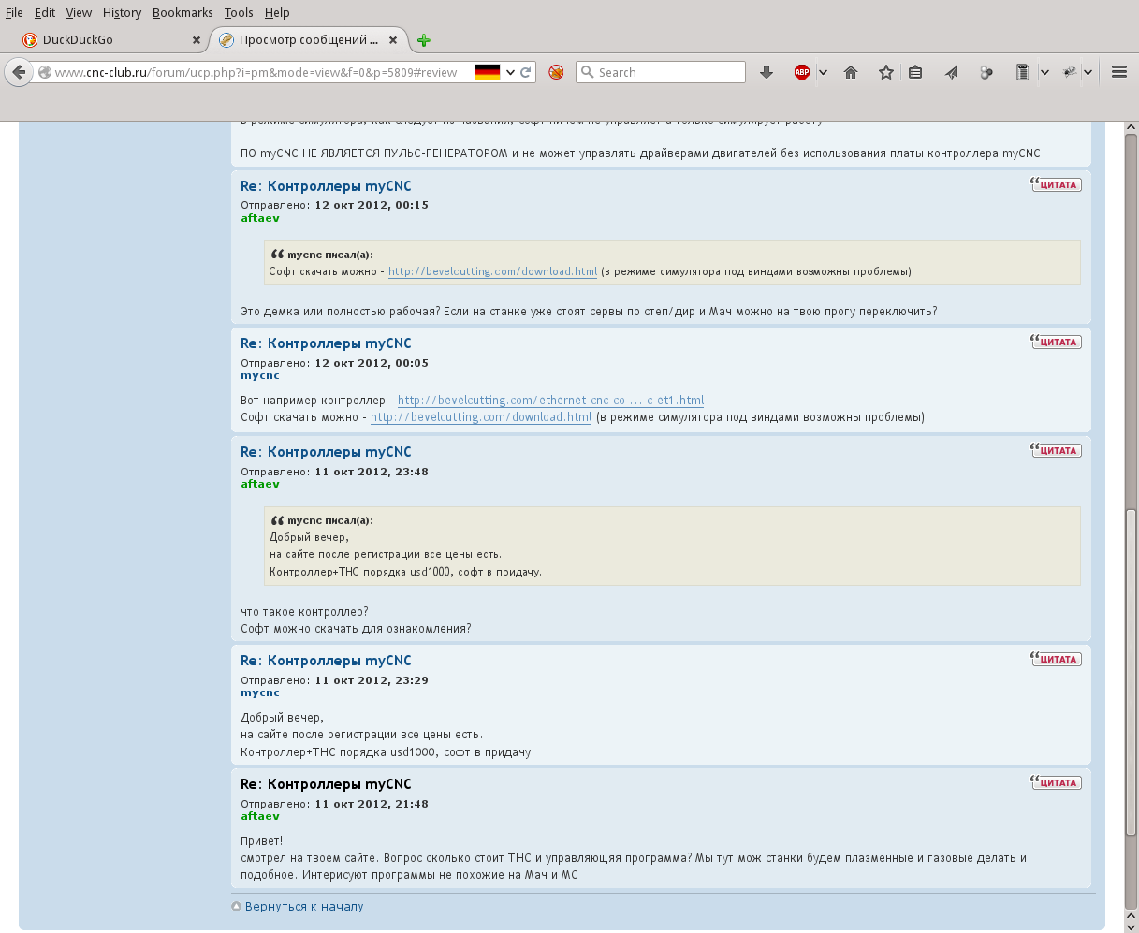Open aftaev profile on 21:48 post
This screenshot has height=933, width=1139.
coord(260,816)
